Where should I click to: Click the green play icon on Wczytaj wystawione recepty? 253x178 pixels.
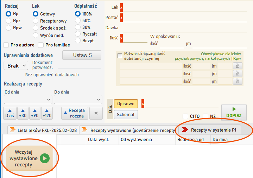click(x=45, y=158)
